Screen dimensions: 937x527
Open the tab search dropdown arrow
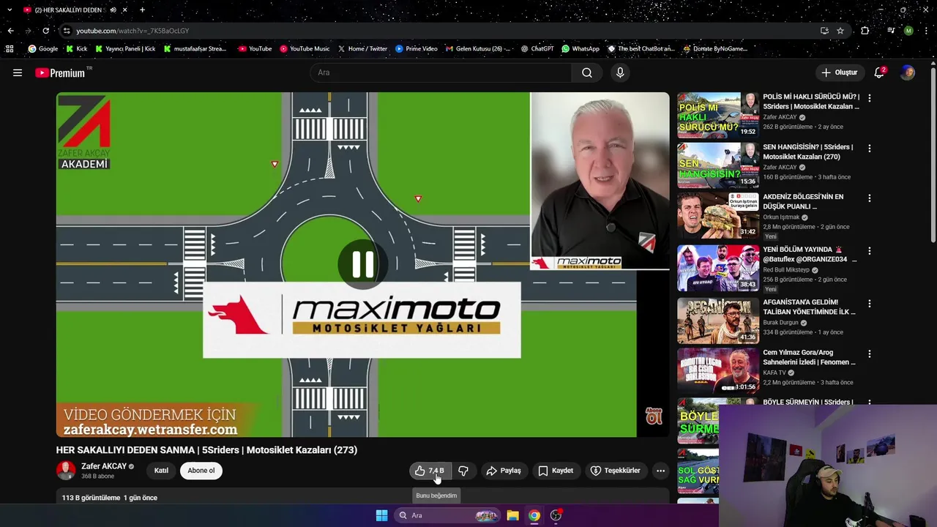(10, 10)
